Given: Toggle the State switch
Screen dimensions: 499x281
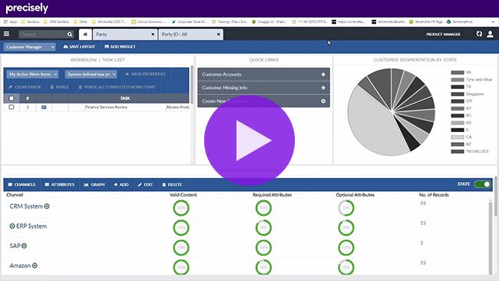Looking at the screenshot, I should click(482, 184).
